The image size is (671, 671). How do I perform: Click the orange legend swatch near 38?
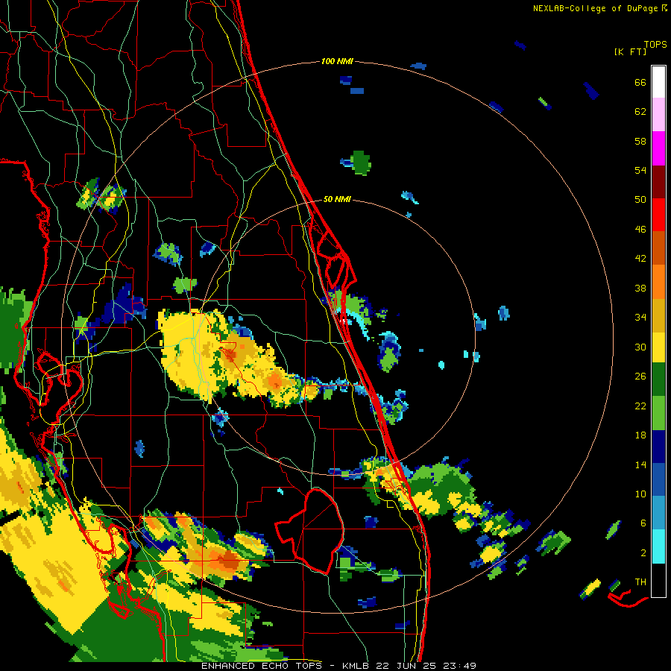tap(658, 282)
